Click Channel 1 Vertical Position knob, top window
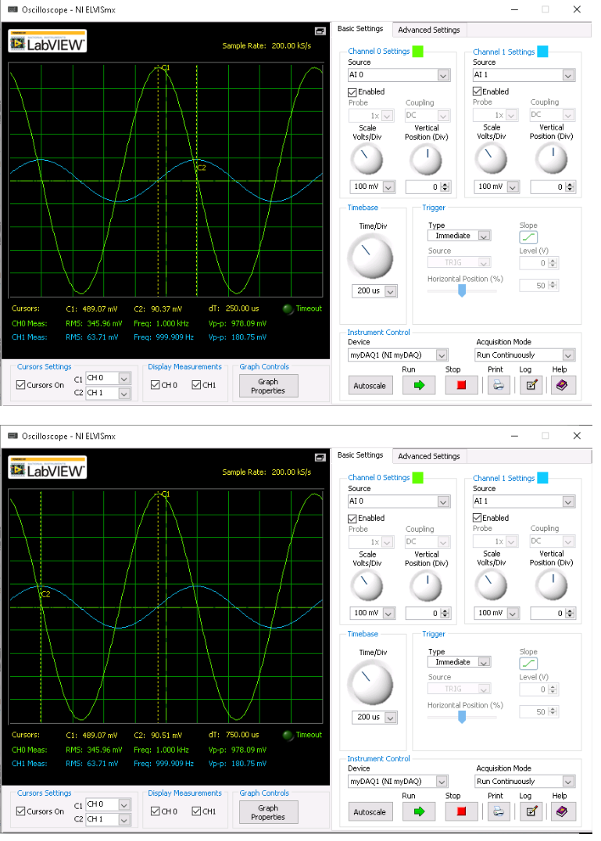Image resolution: width=601 pixels, height=841 pixels. pyautogui.click(x=552, y=160)
